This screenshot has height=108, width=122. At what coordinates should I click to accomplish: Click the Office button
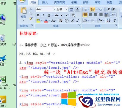point(23,1)
